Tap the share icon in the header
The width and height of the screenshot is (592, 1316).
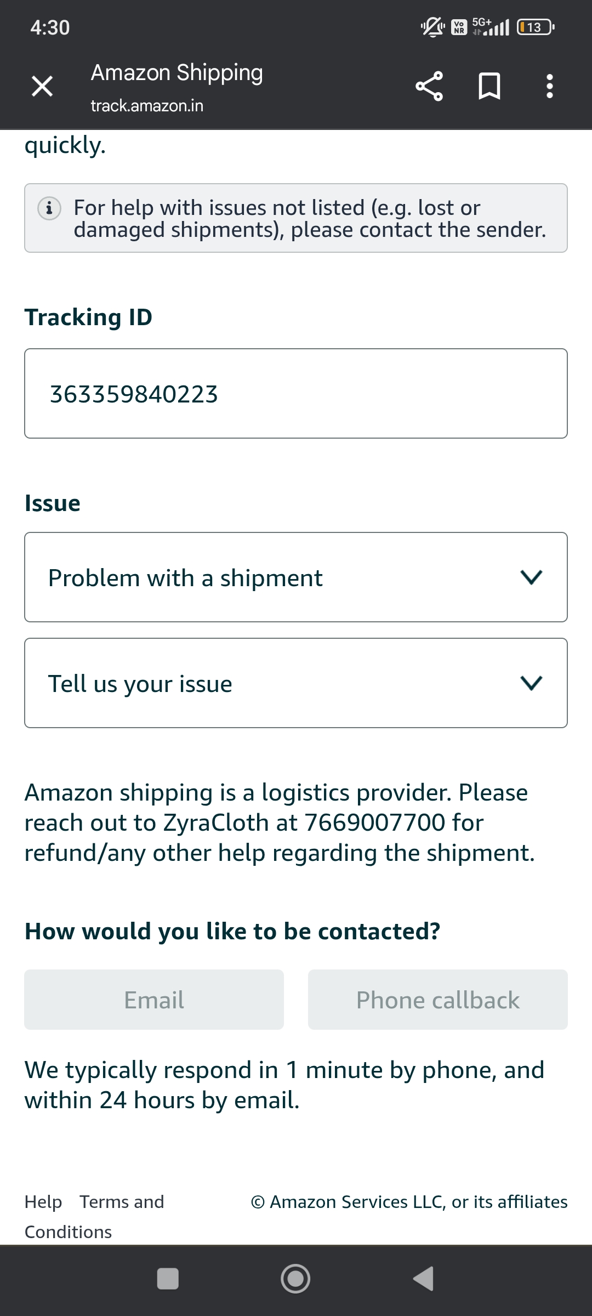click(429, 86)
